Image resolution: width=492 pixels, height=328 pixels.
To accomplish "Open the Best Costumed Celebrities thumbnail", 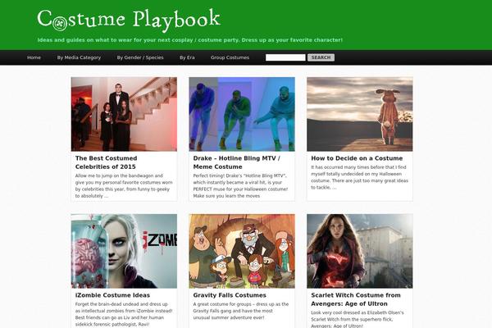I will [x=124, y=114].
